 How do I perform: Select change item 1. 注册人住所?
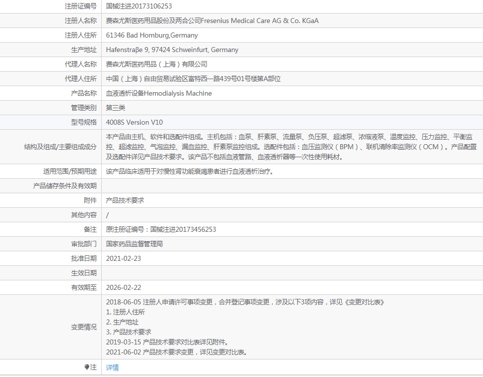click(125, 312)
